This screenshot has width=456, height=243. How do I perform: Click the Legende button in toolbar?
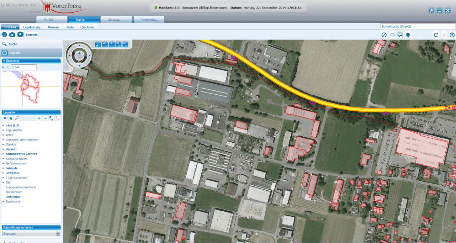tap(32, 35)
